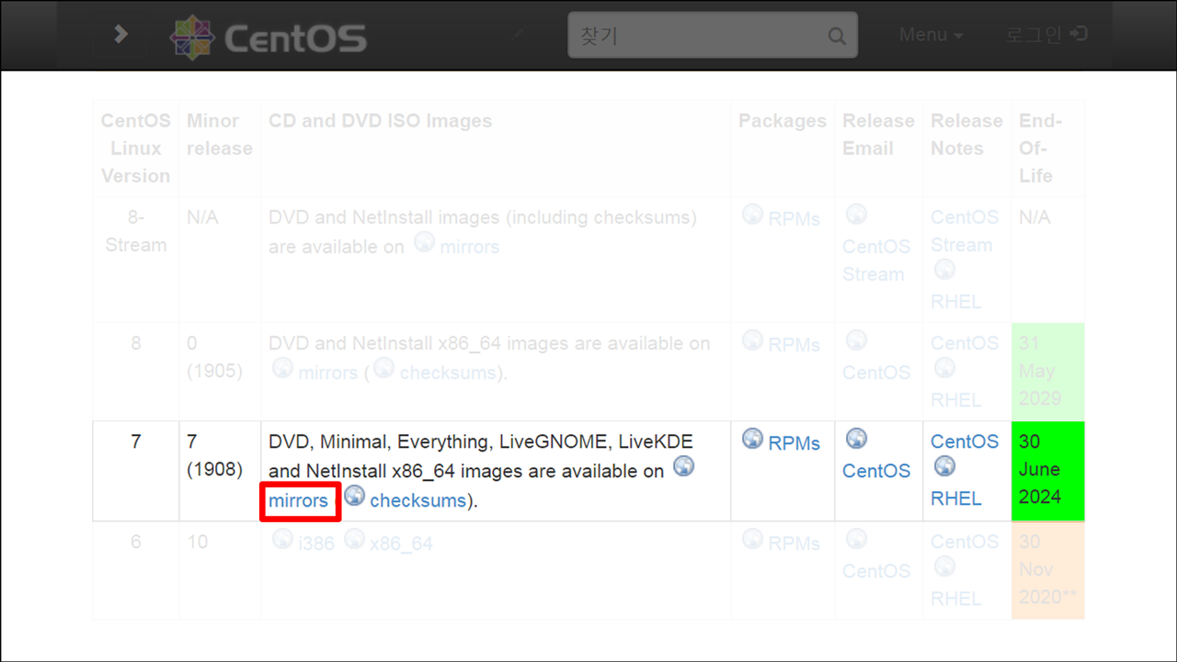
Task: Click globe icon beside RPMs in row 7
Action: (752, 439)
